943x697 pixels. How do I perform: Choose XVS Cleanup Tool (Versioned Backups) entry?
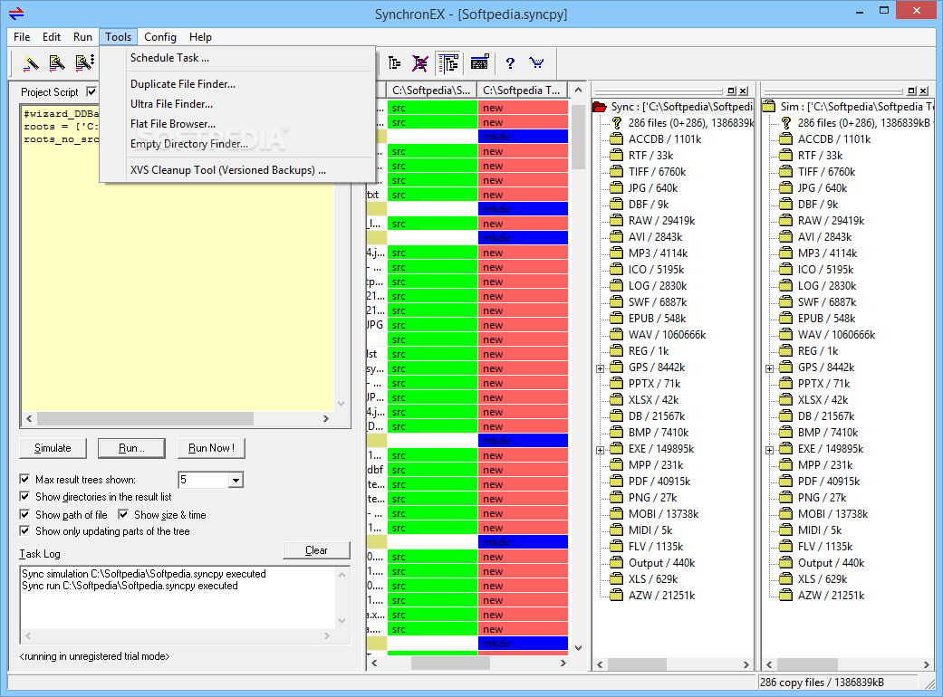[x=237, y=170]
